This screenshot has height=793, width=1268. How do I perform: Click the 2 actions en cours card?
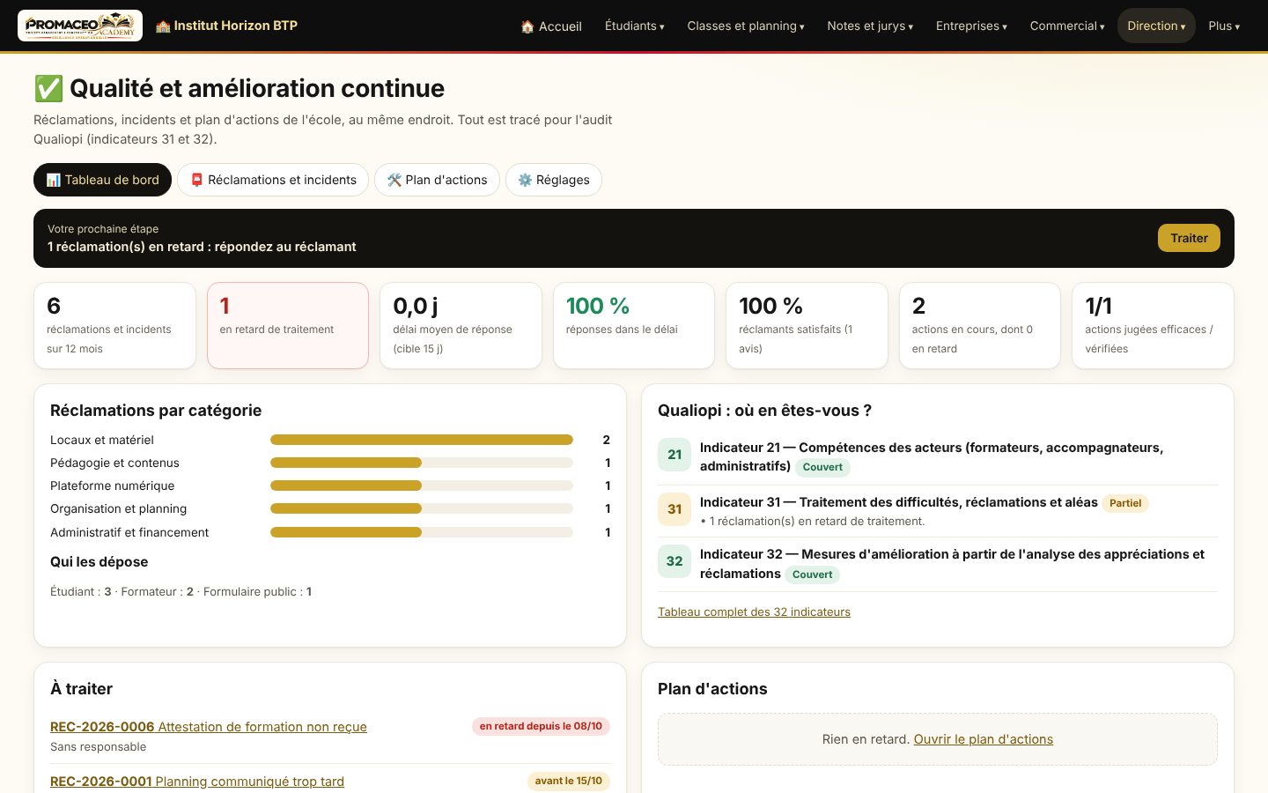pyautogui.click(x=980, y=325)
